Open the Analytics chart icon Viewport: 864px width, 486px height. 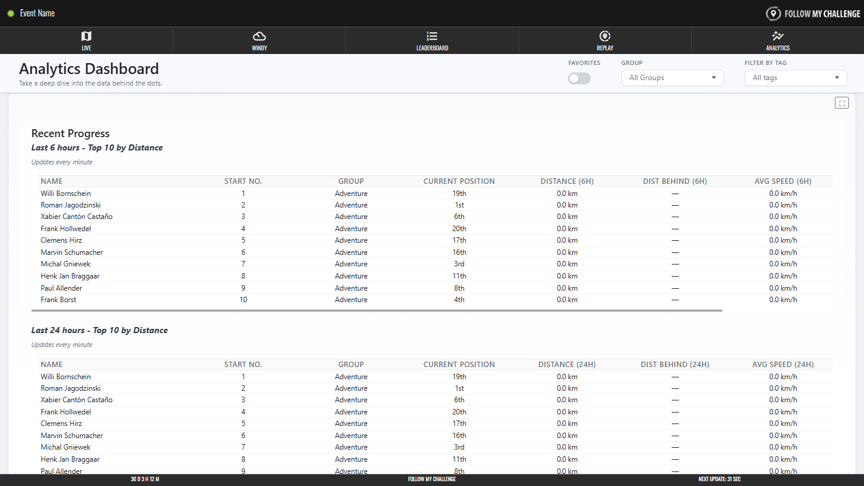pyautogui.click(x=777, y=36)
